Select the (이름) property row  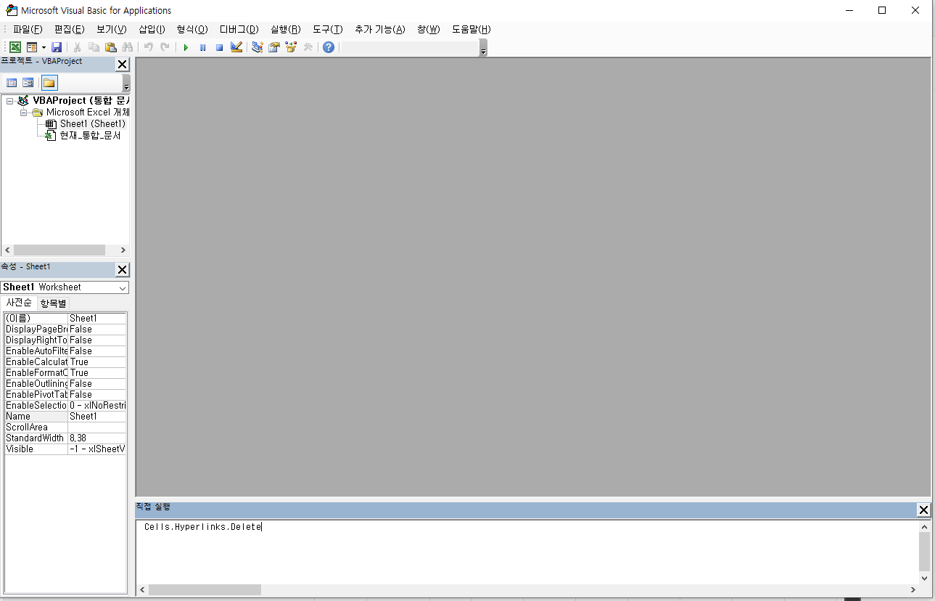(65, 318)
